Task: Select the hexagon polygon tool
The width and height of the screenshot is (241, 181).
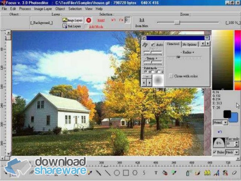Action: click(135, 173)
